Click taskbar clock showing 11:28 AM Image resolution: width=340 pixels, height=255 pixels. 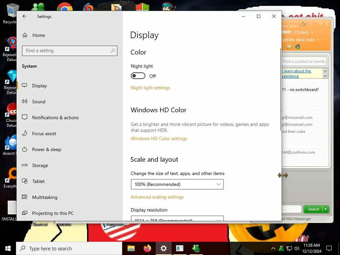311,248
